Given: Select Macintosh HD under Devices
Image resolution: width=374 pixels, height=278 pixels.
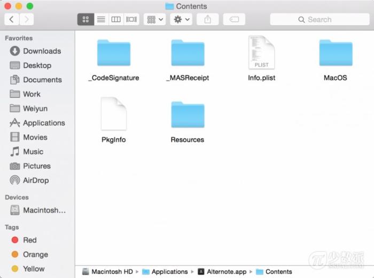Looking at the screenshot, I should [x=44, y=211].
